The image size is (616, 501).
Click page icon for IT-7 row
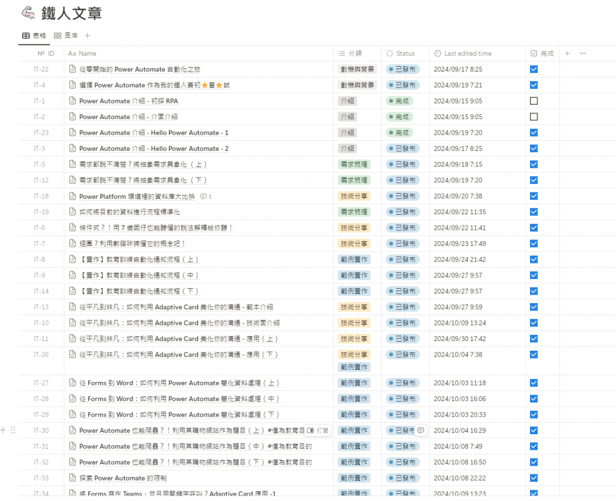[72, 244]
